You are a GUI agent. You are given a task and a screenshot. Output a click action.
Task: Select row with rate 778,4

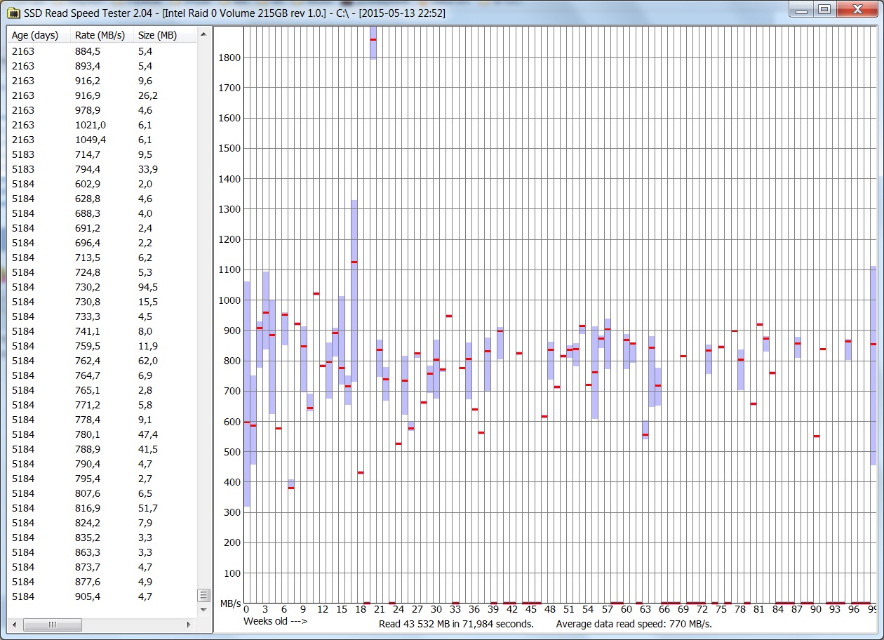(x=101, y=420)
